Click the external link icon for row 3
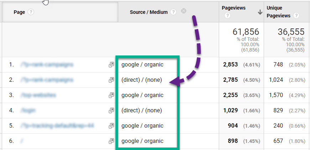 (x=111, y=95)
